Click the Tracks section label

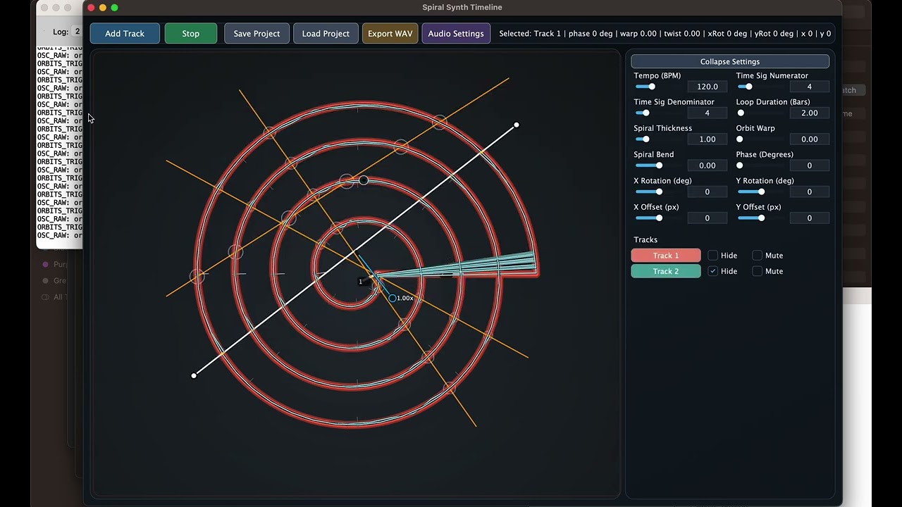pyautogui.click(x=645, y=240)
